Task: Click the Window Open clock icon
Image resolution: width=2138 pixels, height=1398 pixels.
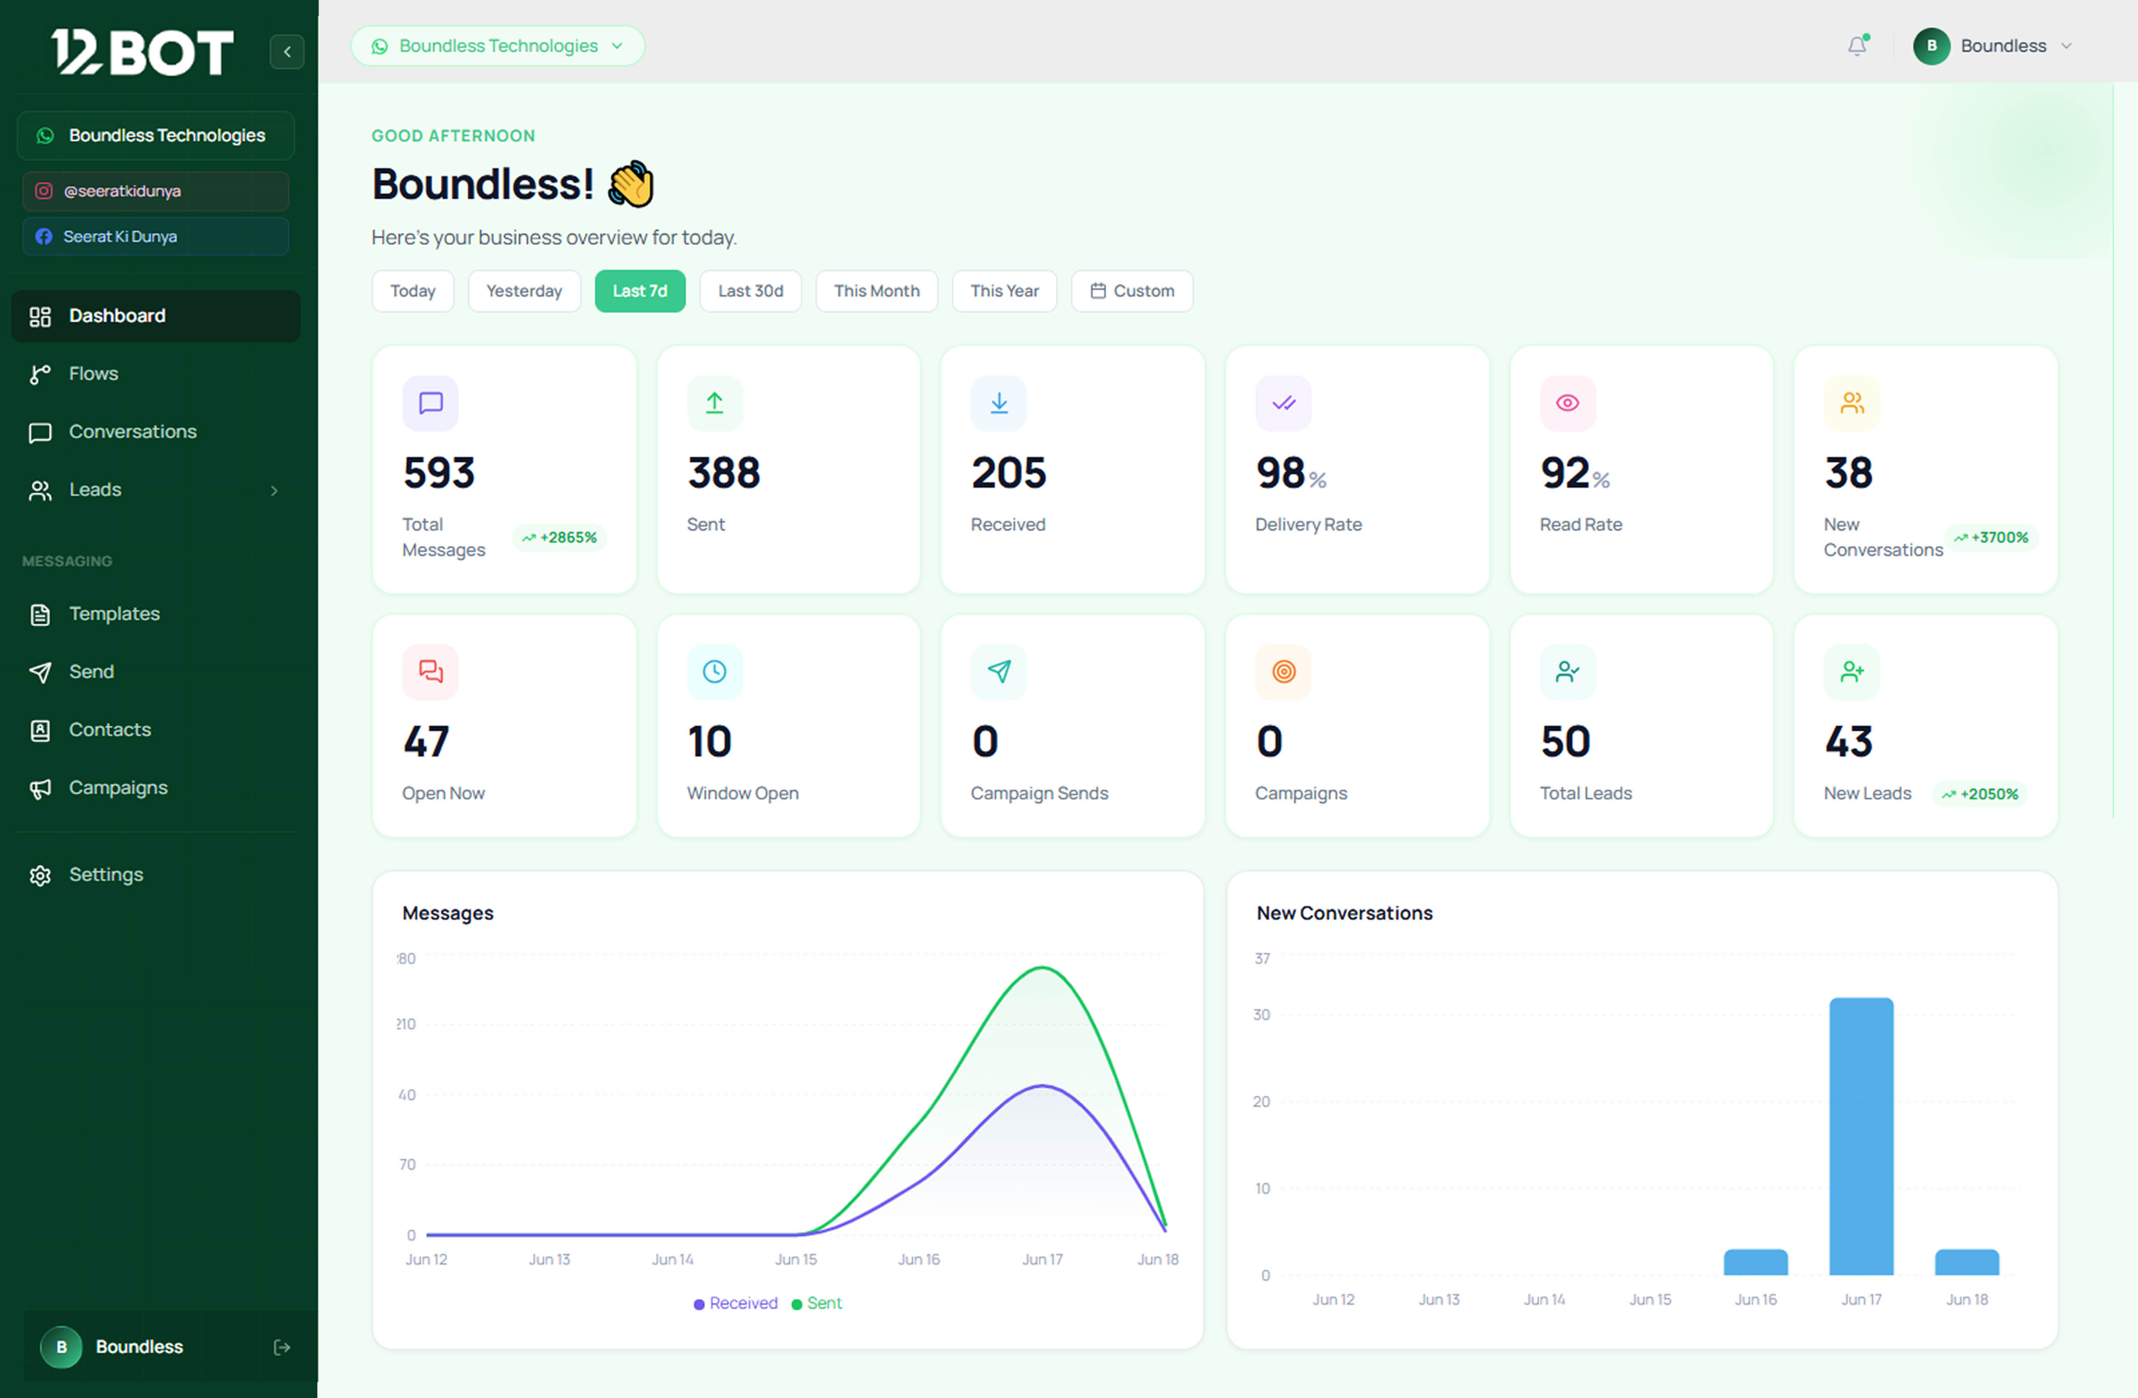Action: click(x=714, y=671)
